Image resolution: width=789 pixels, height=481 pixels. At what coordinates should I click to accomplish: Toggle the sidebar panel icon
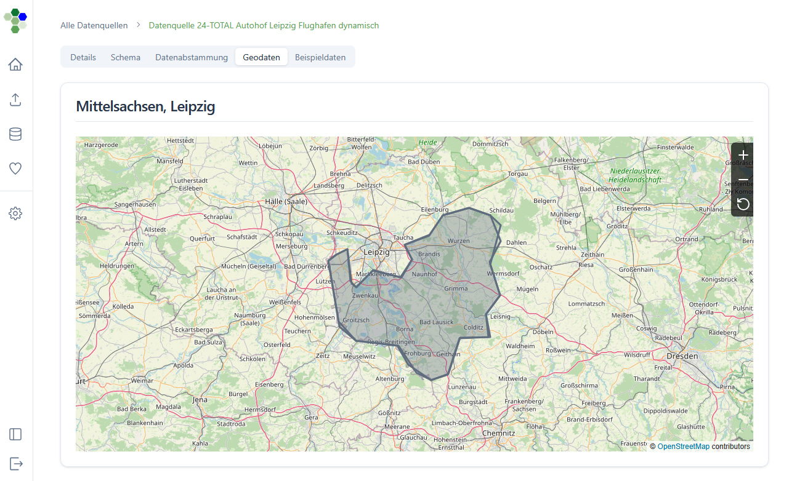pyautogui.click(x=15, y=434)
